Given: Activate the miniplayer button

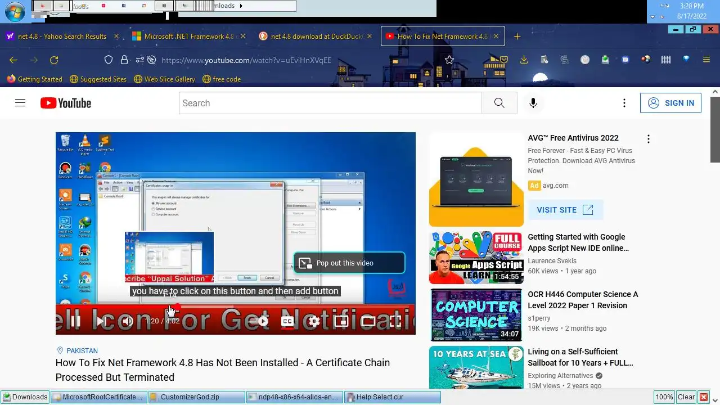Looking at the screenshot, I should (341, 321).
